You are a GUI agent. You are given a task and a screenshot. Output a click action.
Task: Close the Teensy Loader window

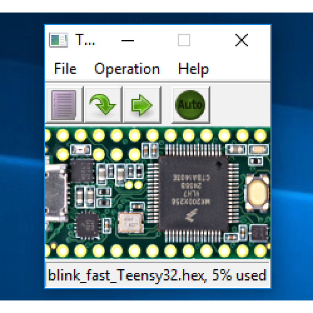tap(241, 40)
